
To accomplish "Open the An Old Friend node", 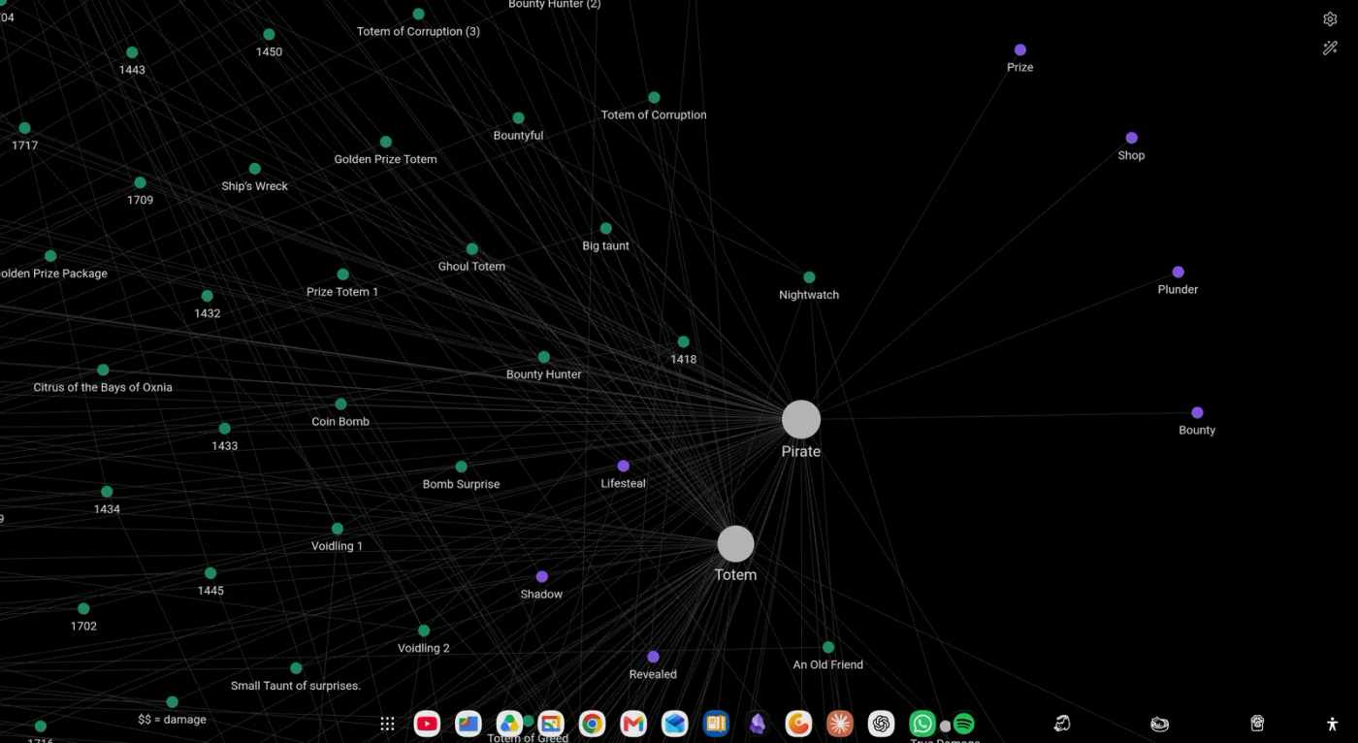I will point(827,647).
